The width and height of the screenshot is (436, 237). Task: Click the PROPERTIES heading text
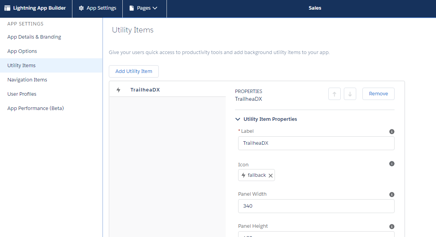pos(249,91)
